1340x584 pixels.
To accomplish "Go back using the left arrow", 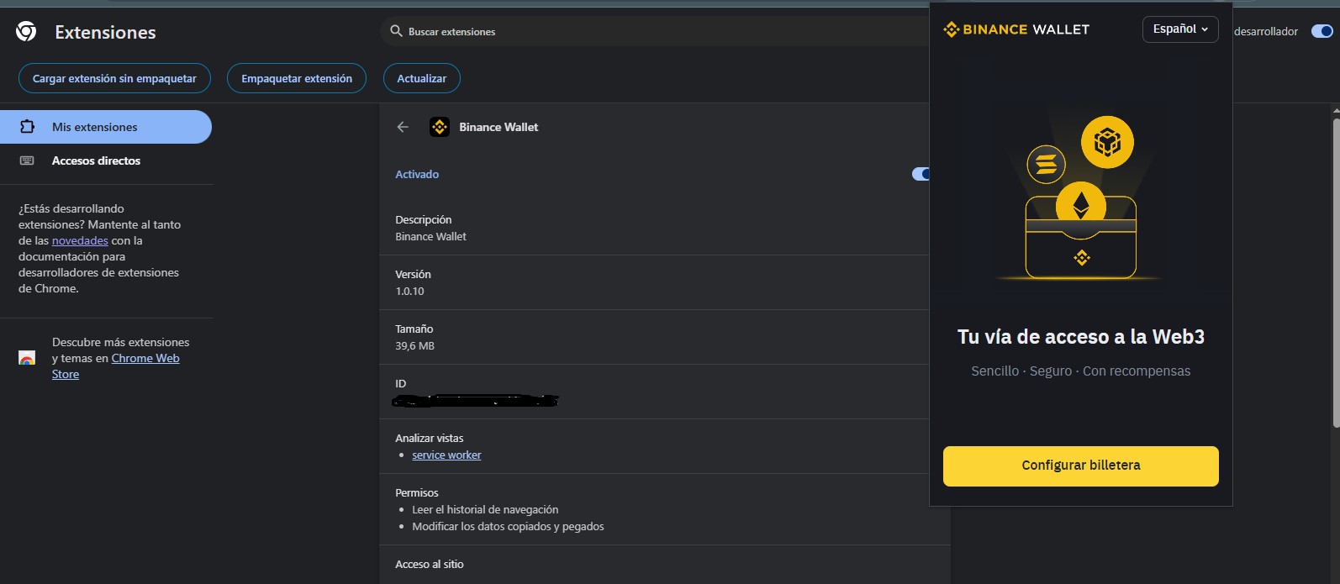I will click(x=403, y=127).
